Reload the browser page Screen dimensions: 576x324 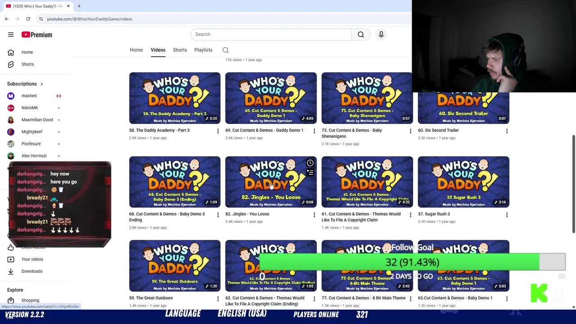pyautogui.click(x=28, y=19)
